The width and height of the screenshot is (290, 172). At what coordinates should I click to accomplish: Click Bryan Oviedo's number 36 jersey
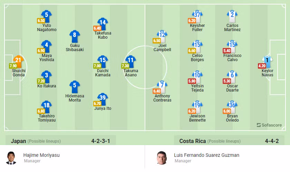coord(232,105)
